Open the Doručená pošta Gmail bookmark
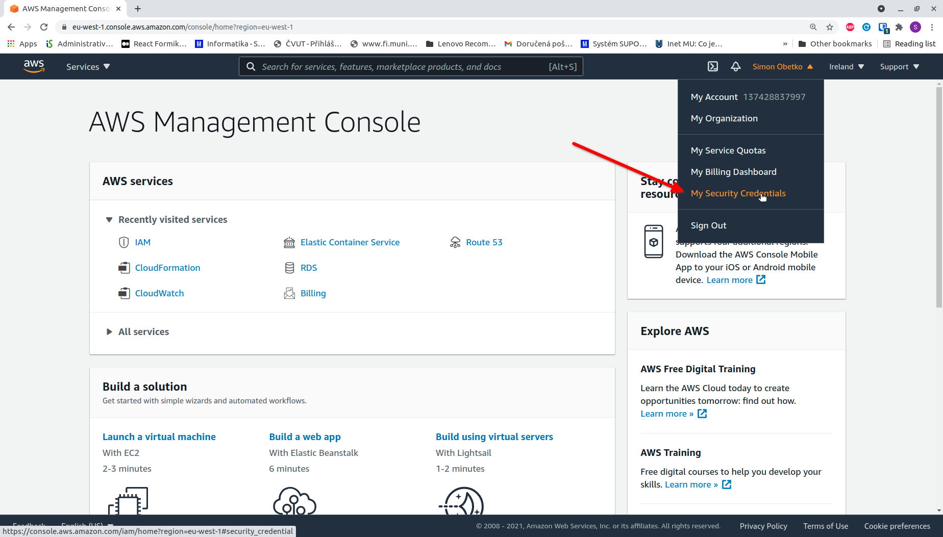 [538, 44]
